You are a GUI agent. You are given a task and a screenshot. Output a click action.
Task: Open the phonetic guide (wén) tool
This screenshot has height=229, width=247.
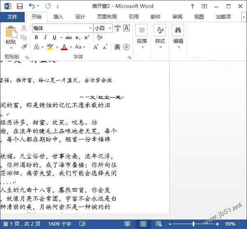(x=117, y=28)
